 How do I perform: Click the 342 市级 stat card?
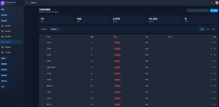93,20
